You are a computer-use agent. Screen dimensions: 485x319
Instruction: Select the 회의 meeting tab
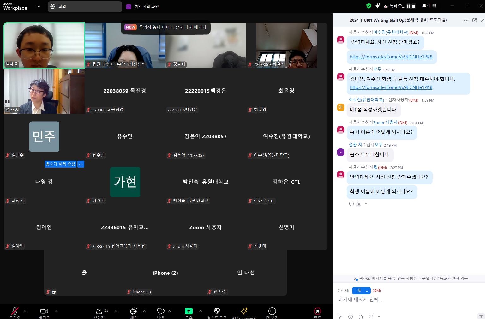pos(85,6)
